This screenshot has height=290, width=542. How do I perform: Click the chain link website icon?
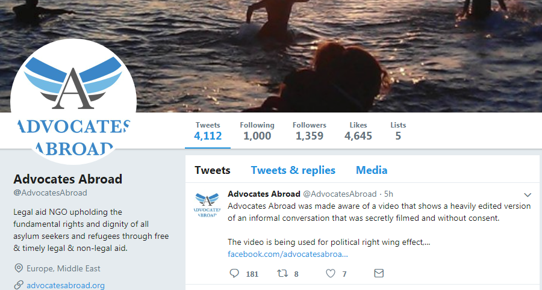point(19,285)
